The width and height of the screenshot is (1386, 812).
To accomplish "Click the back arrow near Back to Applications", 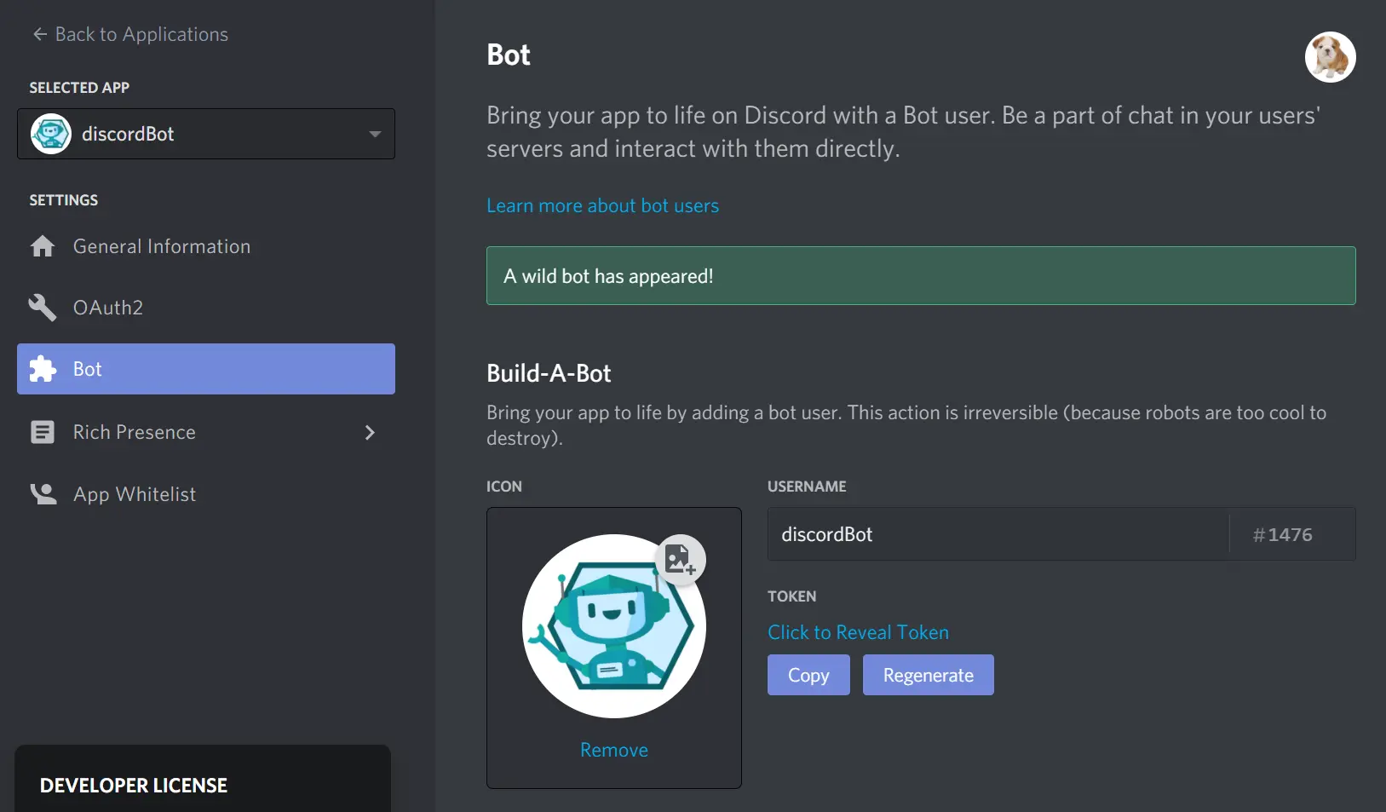I will click(38, 33).
